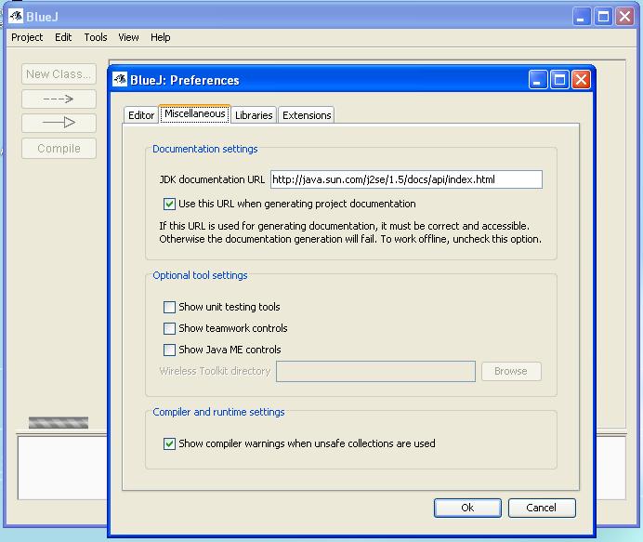Open the Extensions tab
643x542 pixels.
click(x=307, y=115)
